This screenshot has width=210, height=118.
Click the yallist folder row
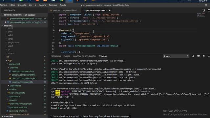[x=24, y=35]
